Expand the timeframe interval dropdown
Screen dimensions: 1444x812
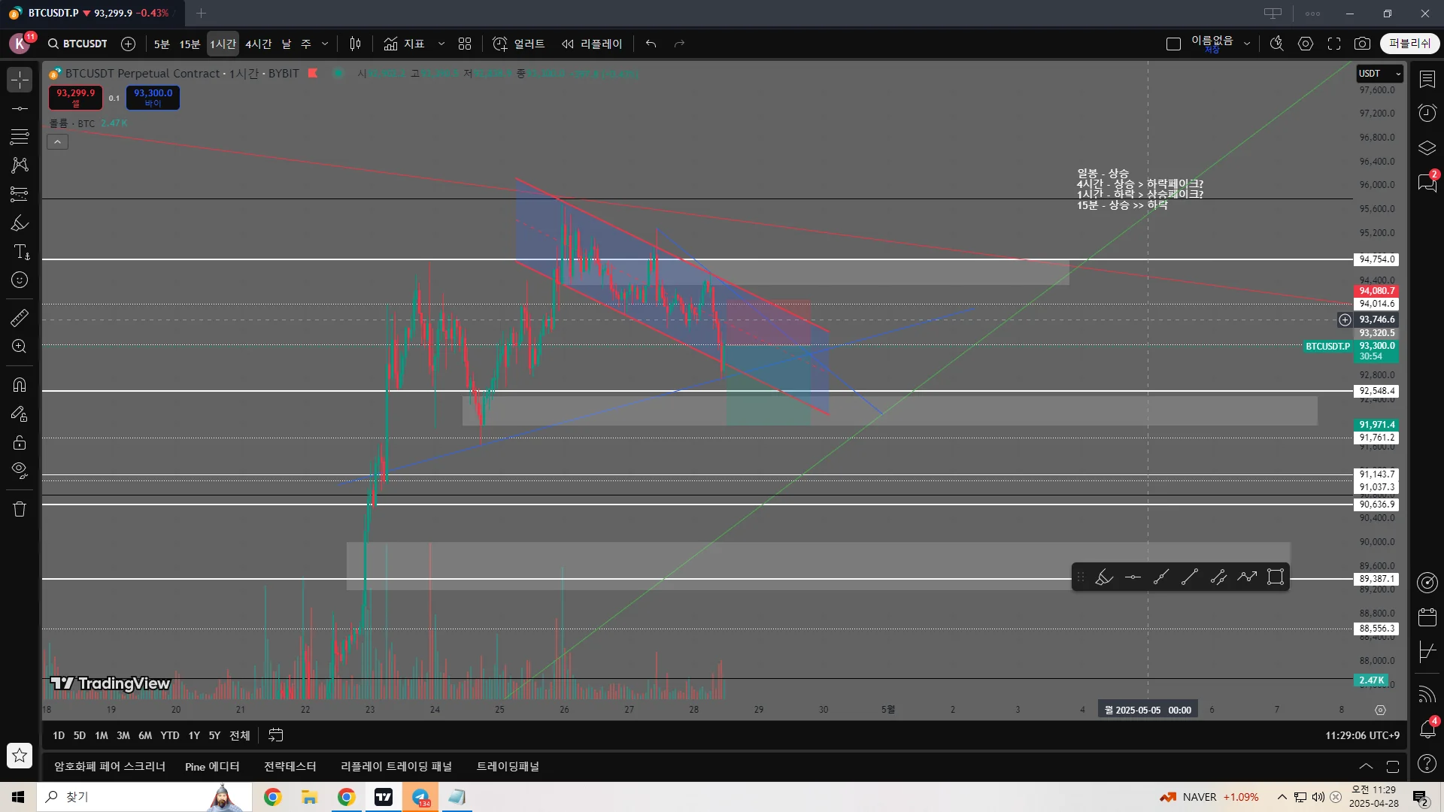325,44
